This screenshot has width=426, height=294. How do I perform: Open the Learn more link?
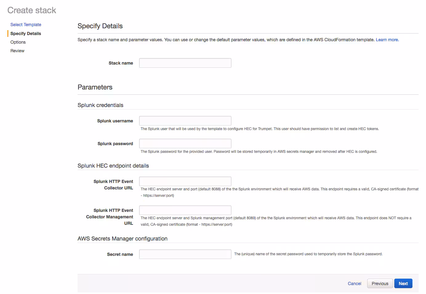387,40
